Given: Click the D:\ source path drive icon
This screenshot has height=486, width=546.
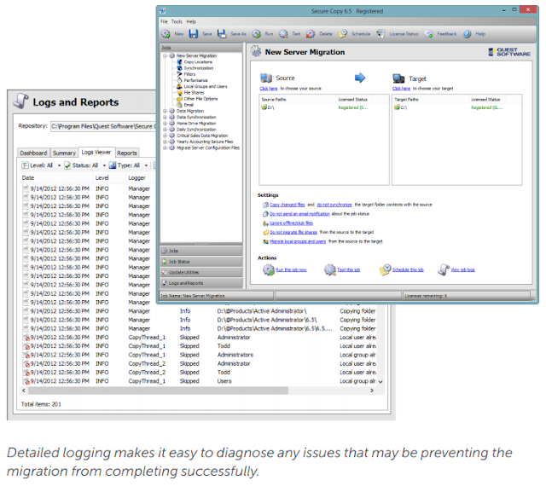Looking at the screenshot, I should pos(264,107).
